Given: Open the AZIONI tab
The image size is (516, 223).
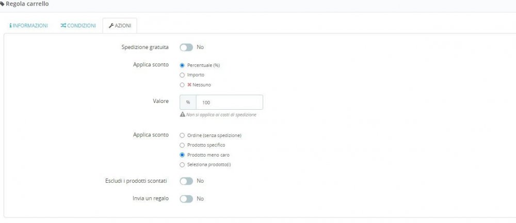Looking at the screenshot, I should [120, 26].
